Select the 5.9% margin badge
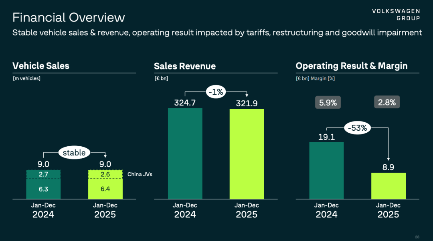Viewport: 433px width, 241px height. pyautogui.click(x=328, y=102)
